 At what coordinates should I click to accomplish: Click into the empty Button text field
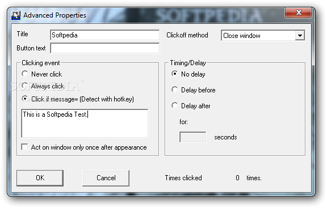pyautogui.click(x=104, y=48)
